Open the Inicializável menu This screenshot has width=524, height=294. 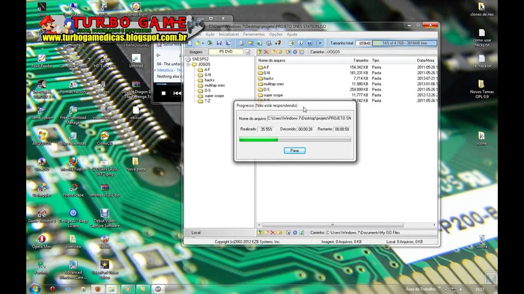point(229,34)
